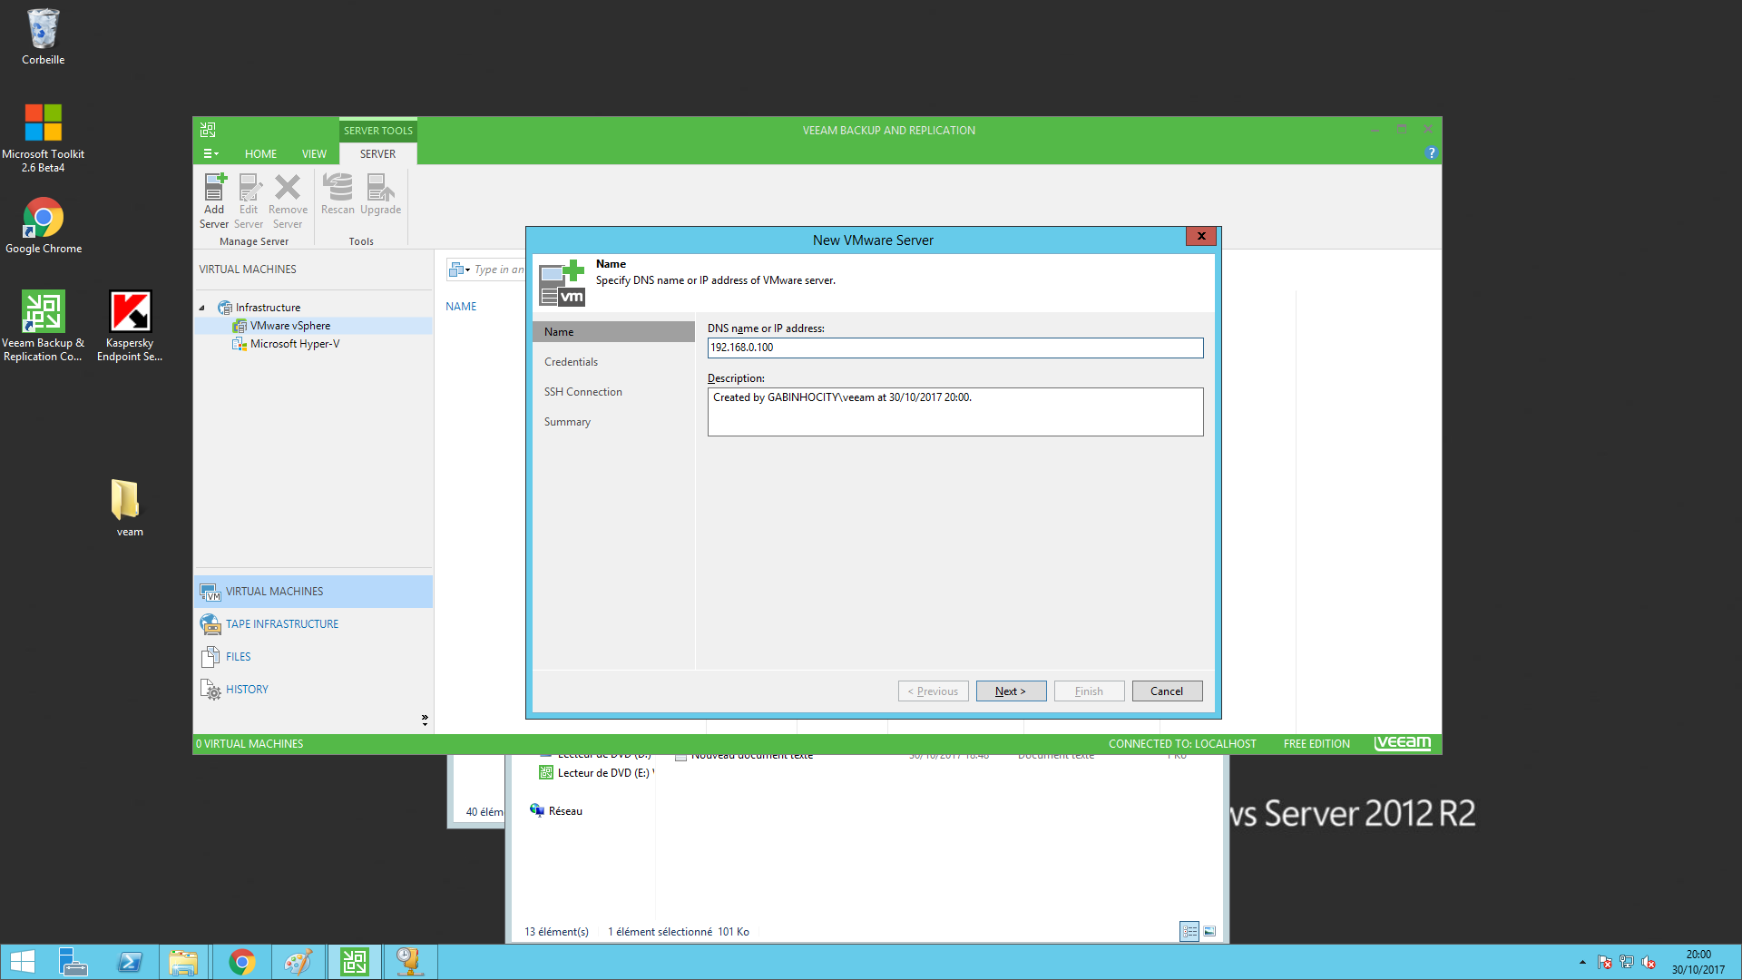Open the History navigation pane

pos(313,690)
